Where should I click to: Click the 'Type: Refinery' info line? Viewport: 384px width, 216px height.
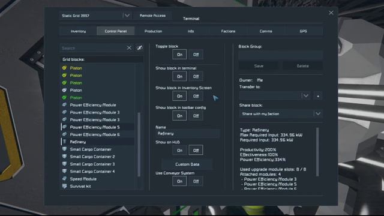click(254, 130)
